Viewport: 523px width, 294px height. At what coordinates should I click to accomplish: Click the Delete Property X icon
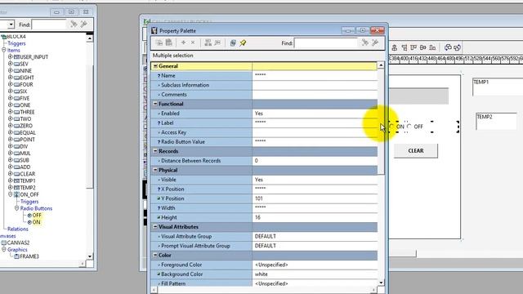(193, 42)
